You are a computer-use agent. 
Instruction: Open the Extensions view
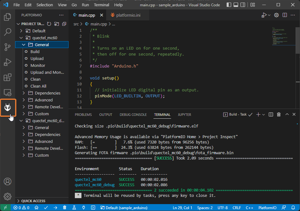coord(8,77)
